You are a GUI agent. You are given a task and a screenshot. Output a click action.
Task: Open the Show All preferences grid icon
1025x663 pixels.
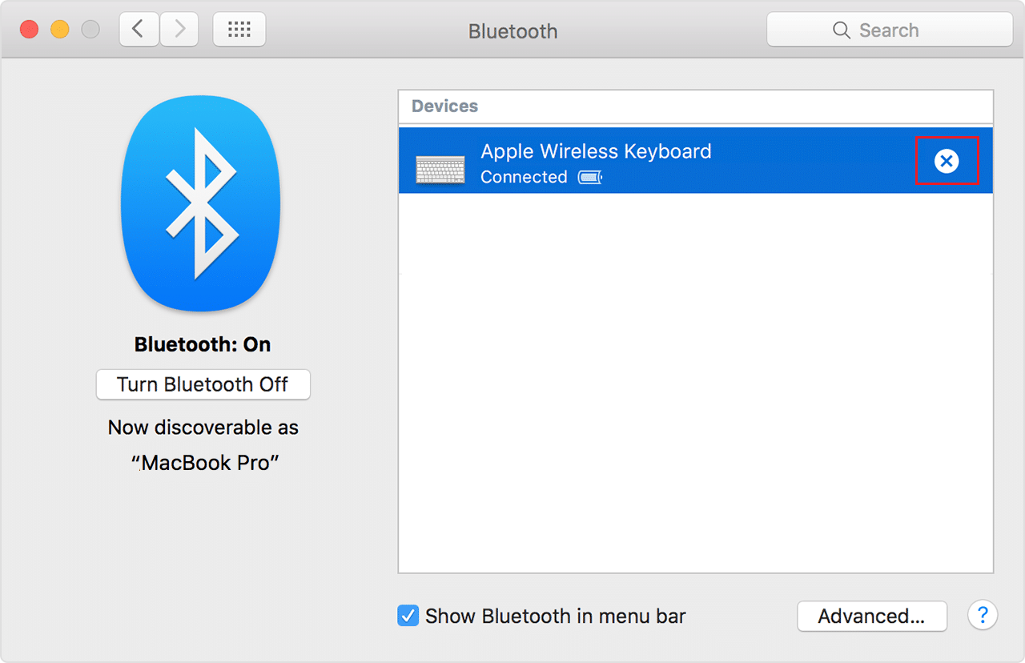pyautogui.click(x=239, y=29)
